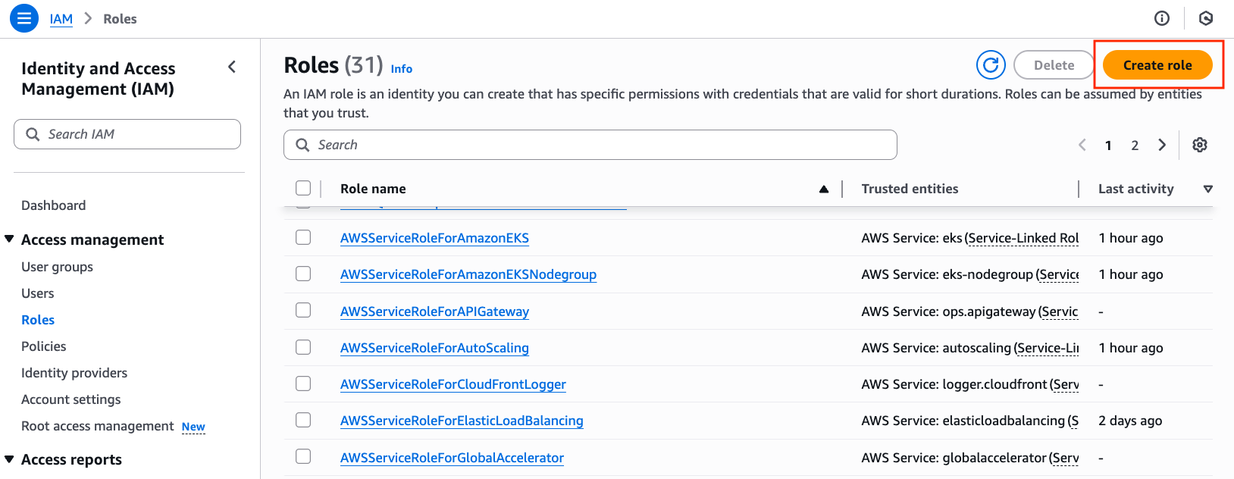Click Roles in the breadcrumb
1234x479 pixels.
(120, 19)
